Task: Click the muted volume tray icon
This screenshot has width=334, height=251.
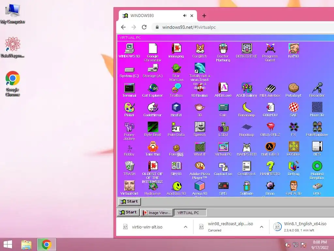Action: [287, 244]
